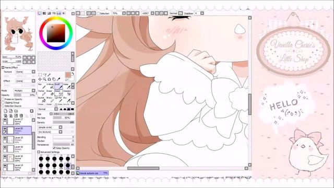This screenshot has height=188, width=334.
Task: Select the Marker tool
Action: (x=42, y=93)
